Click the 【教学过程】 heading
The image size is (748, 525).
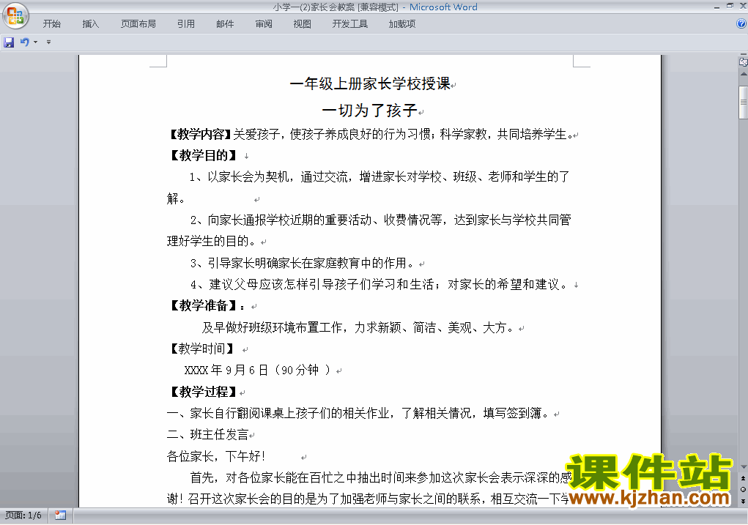204,392
